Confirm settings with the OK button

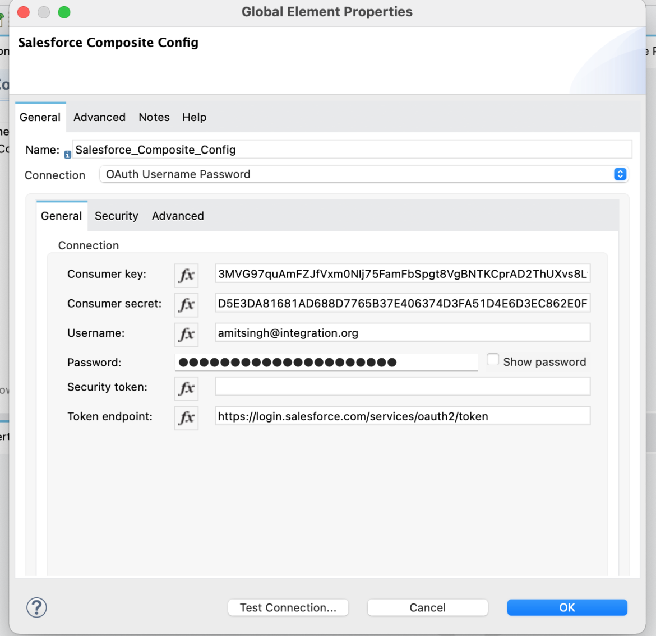(567, 607)
